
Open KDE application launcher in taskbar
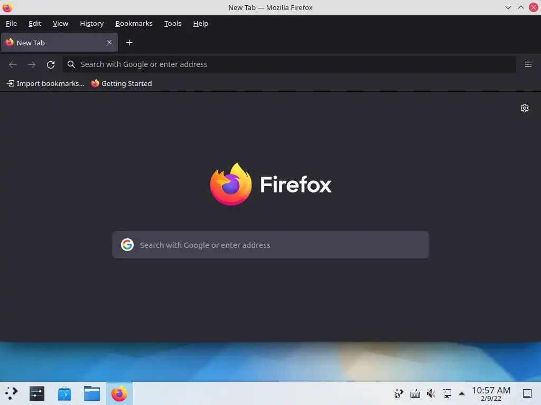[x=11, y=393]
